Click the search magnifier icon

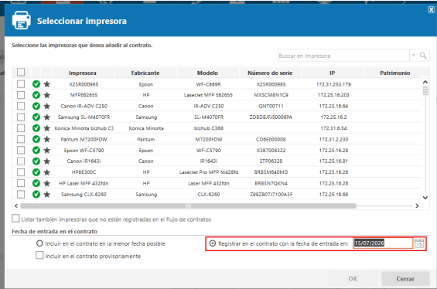click(423, 56)
